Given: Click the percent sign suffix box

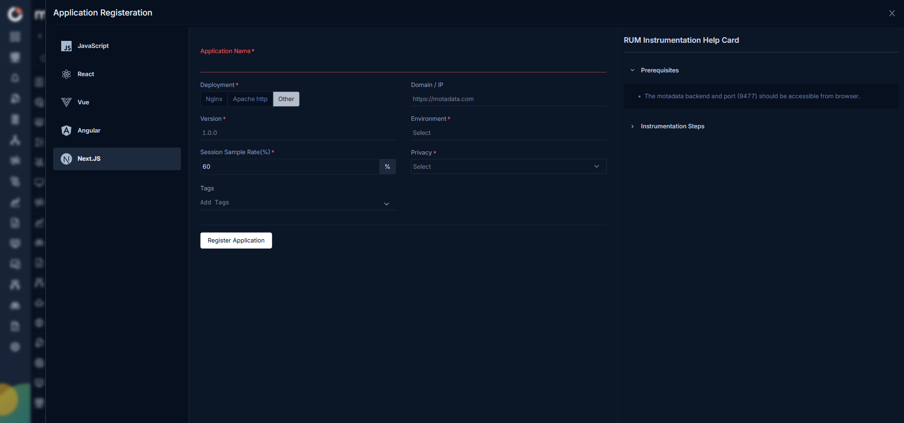Looking at the screenshot, I should [x=387, y=167].
